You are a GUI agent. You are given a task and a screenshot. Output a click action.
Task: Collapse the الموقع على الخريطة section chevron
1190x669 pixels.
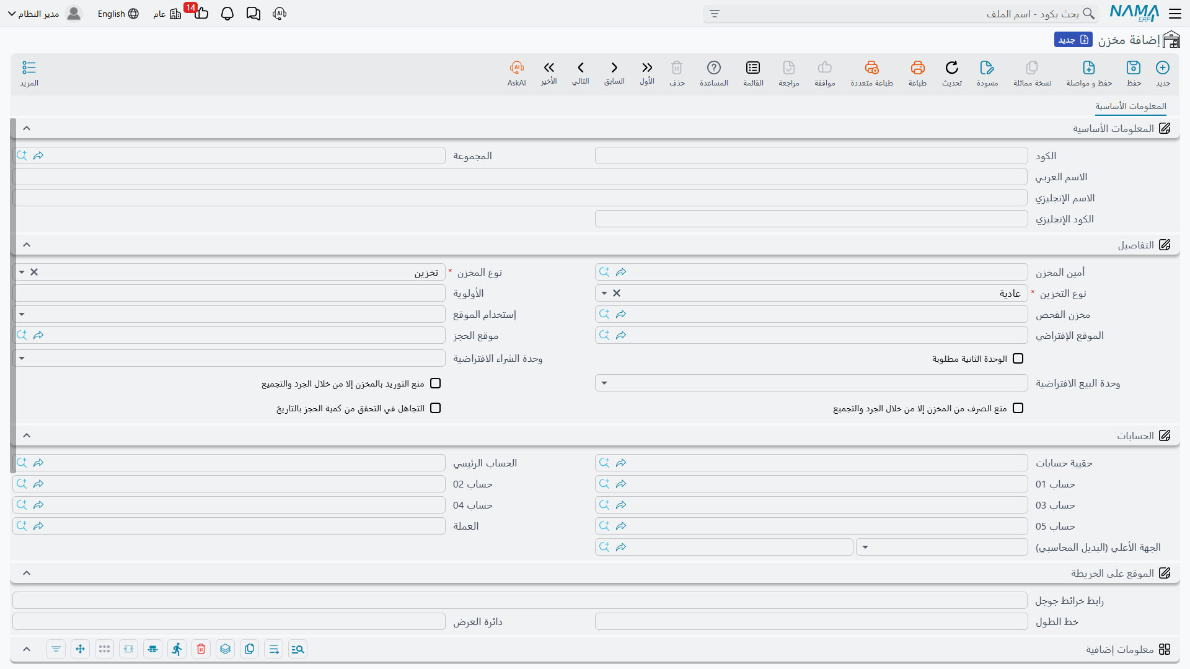click(x=27, y=573)
